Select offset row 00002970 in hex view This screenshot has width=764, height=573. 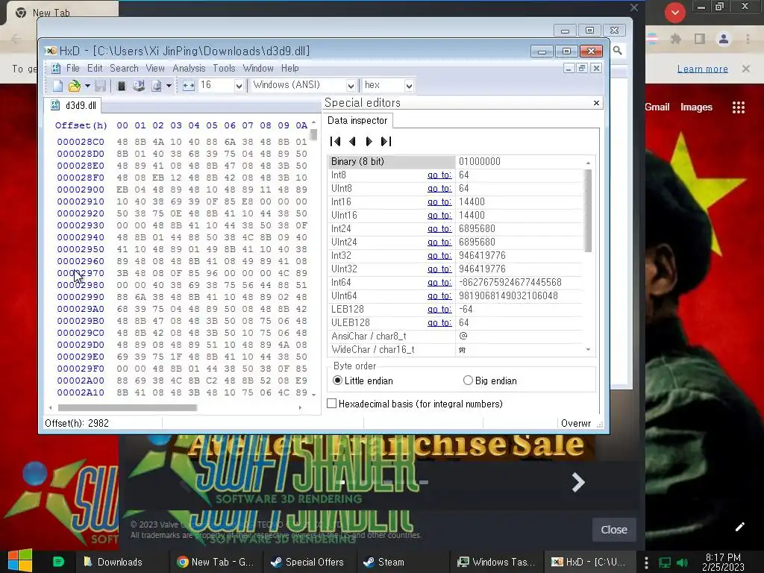[81, 273]
